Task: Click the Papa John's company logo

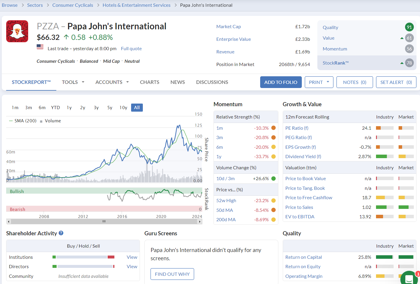Action: 17,31
